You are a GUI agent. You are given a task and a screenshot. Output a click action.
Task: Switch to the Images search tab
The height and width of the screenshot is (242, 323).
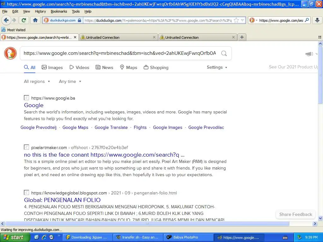coord(52,67)
